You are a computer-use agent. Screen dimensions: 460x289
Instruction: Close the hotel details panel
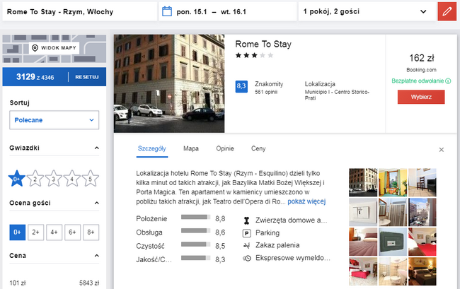[441, 150]
